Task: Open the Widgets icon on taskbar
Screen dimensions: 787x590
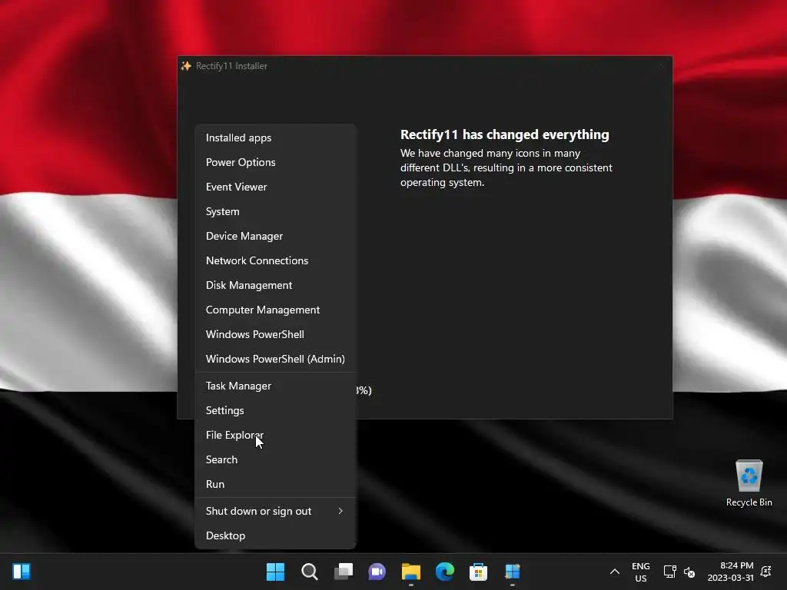Action: [x=22, y=572]
